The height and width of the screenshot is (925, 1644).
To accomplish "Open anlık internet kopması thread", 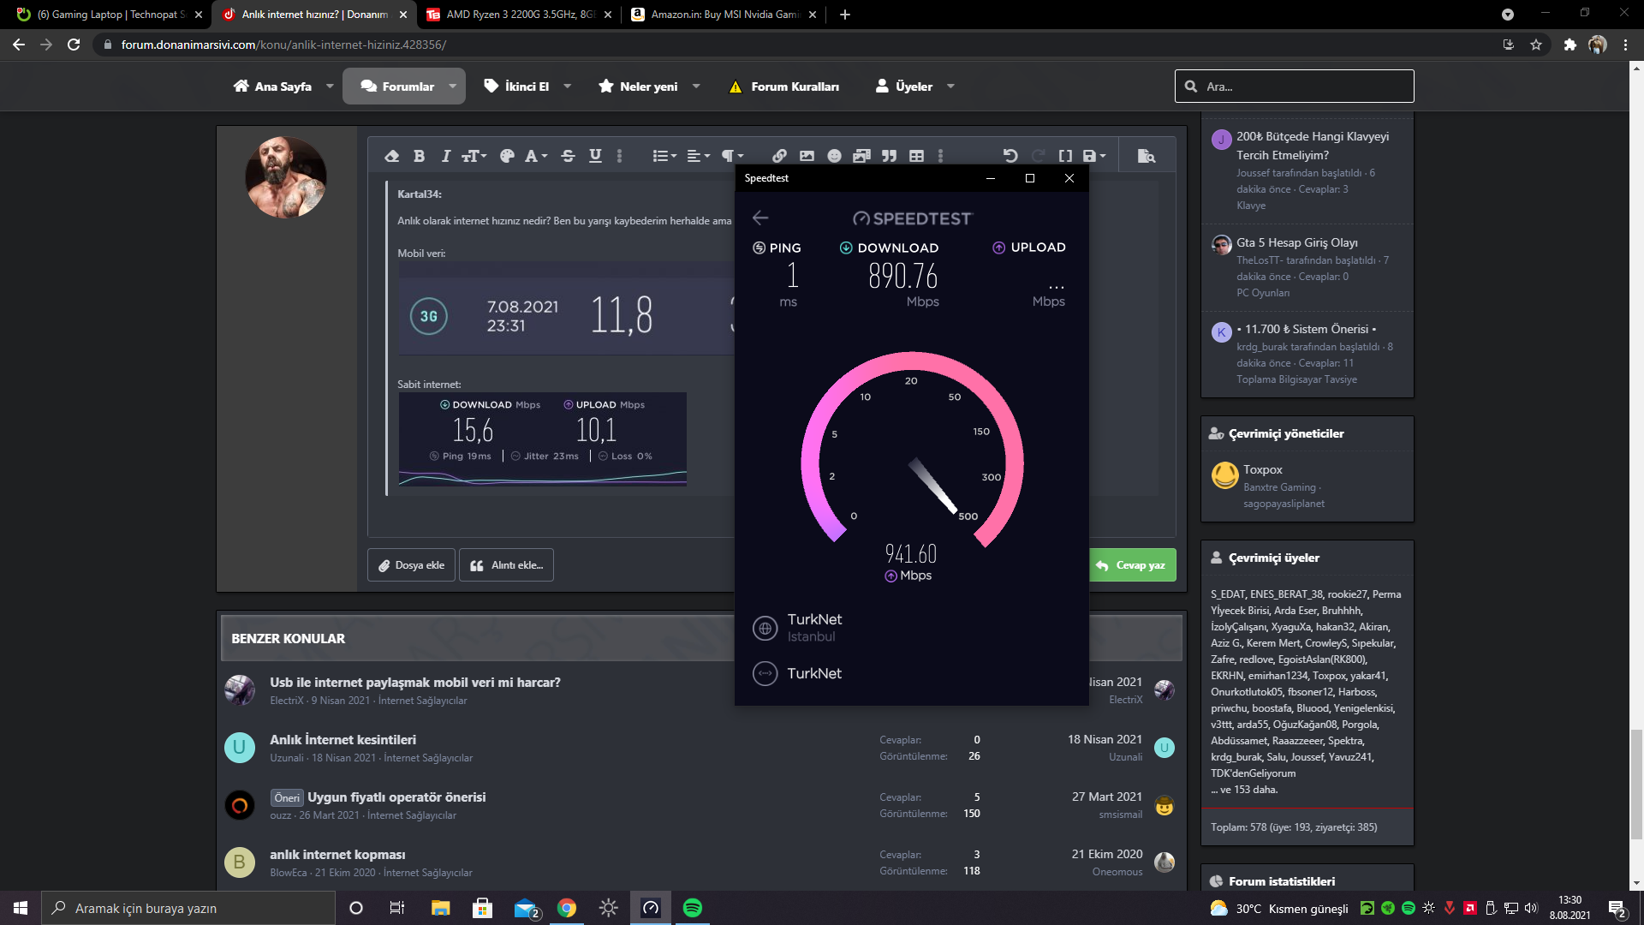I will pyautogui.click(x=337, y=855).
